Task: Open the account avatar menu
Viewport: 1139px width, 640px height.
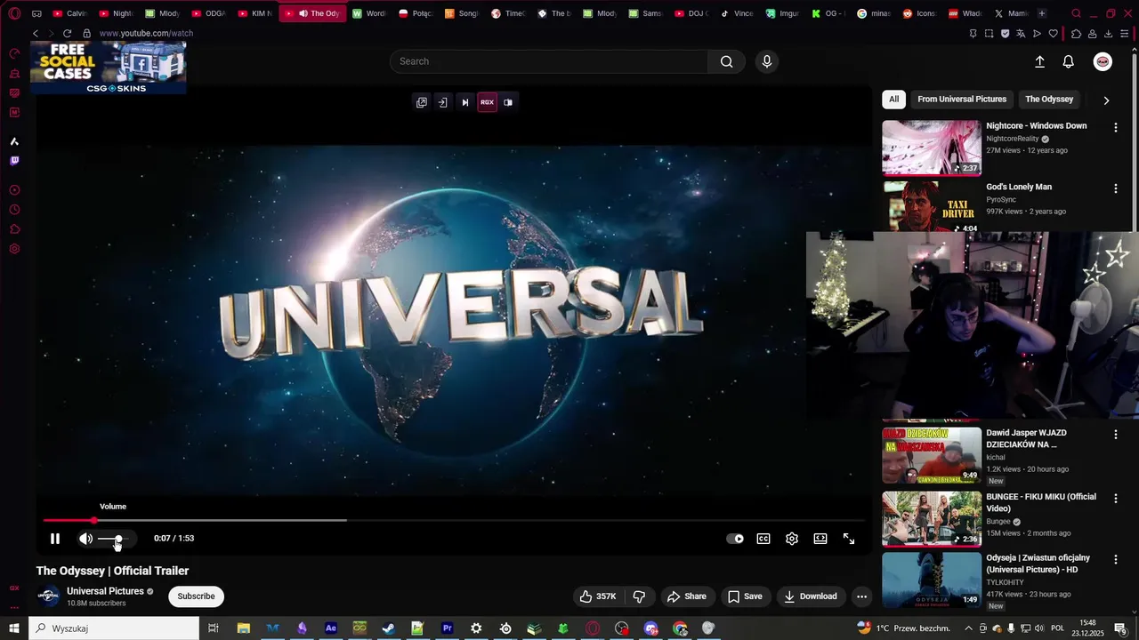Action: coord(1103,61)
